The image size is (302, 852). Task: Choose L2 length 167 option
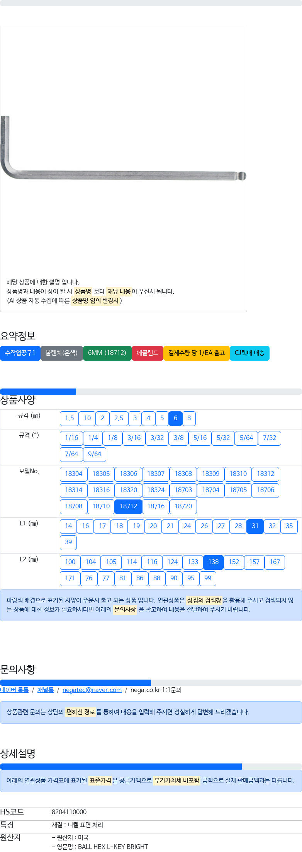point(275,562)
